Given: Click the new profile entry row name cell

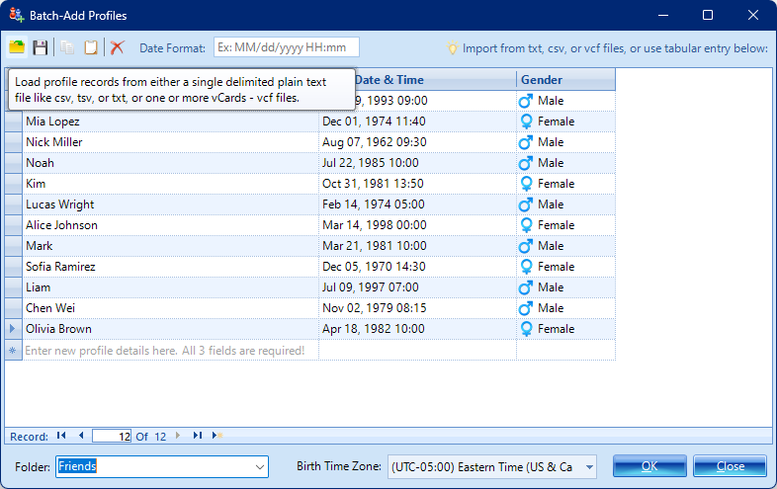Looking at the screenshot, I should 170,350.
